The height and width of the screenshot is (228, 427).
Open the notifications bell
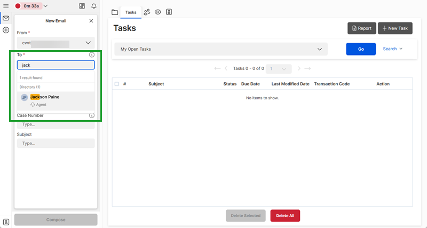[x=94, y=6]
